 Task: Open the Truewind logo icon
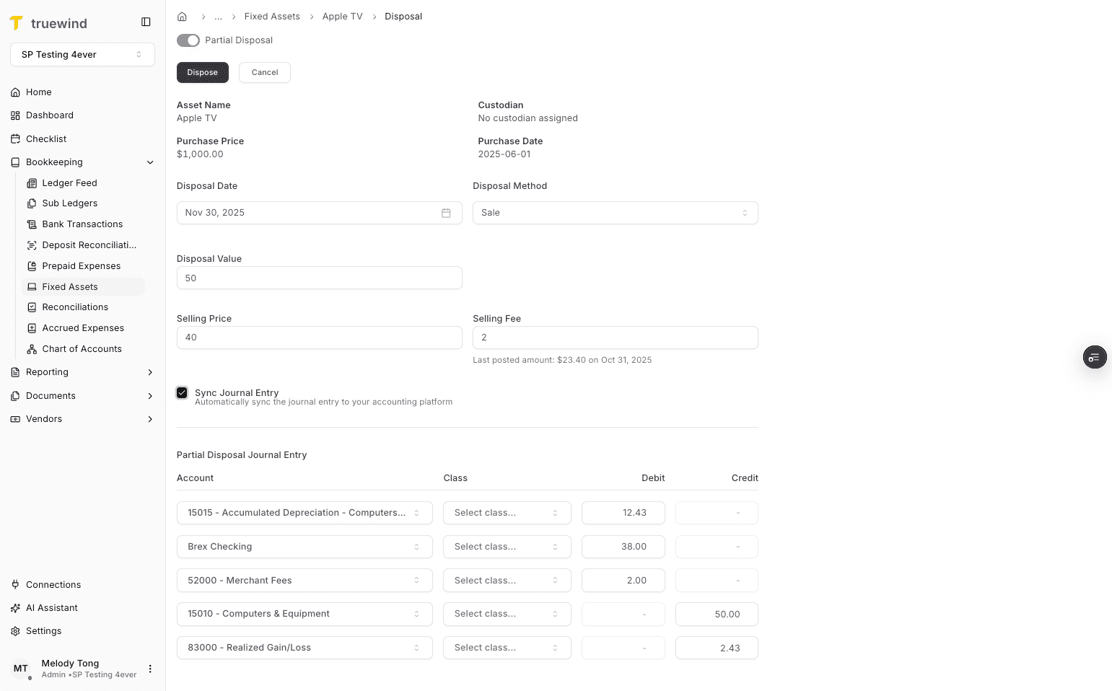coord(17,22)
